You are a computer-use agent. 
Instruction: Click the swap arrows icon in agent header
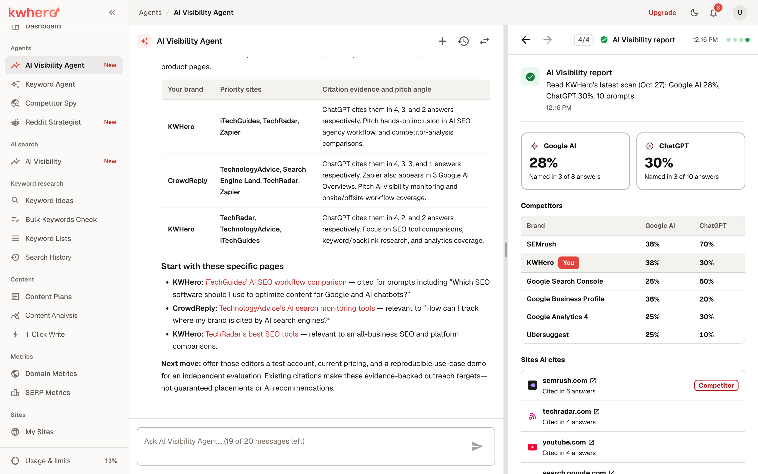[x=484, y=41]
